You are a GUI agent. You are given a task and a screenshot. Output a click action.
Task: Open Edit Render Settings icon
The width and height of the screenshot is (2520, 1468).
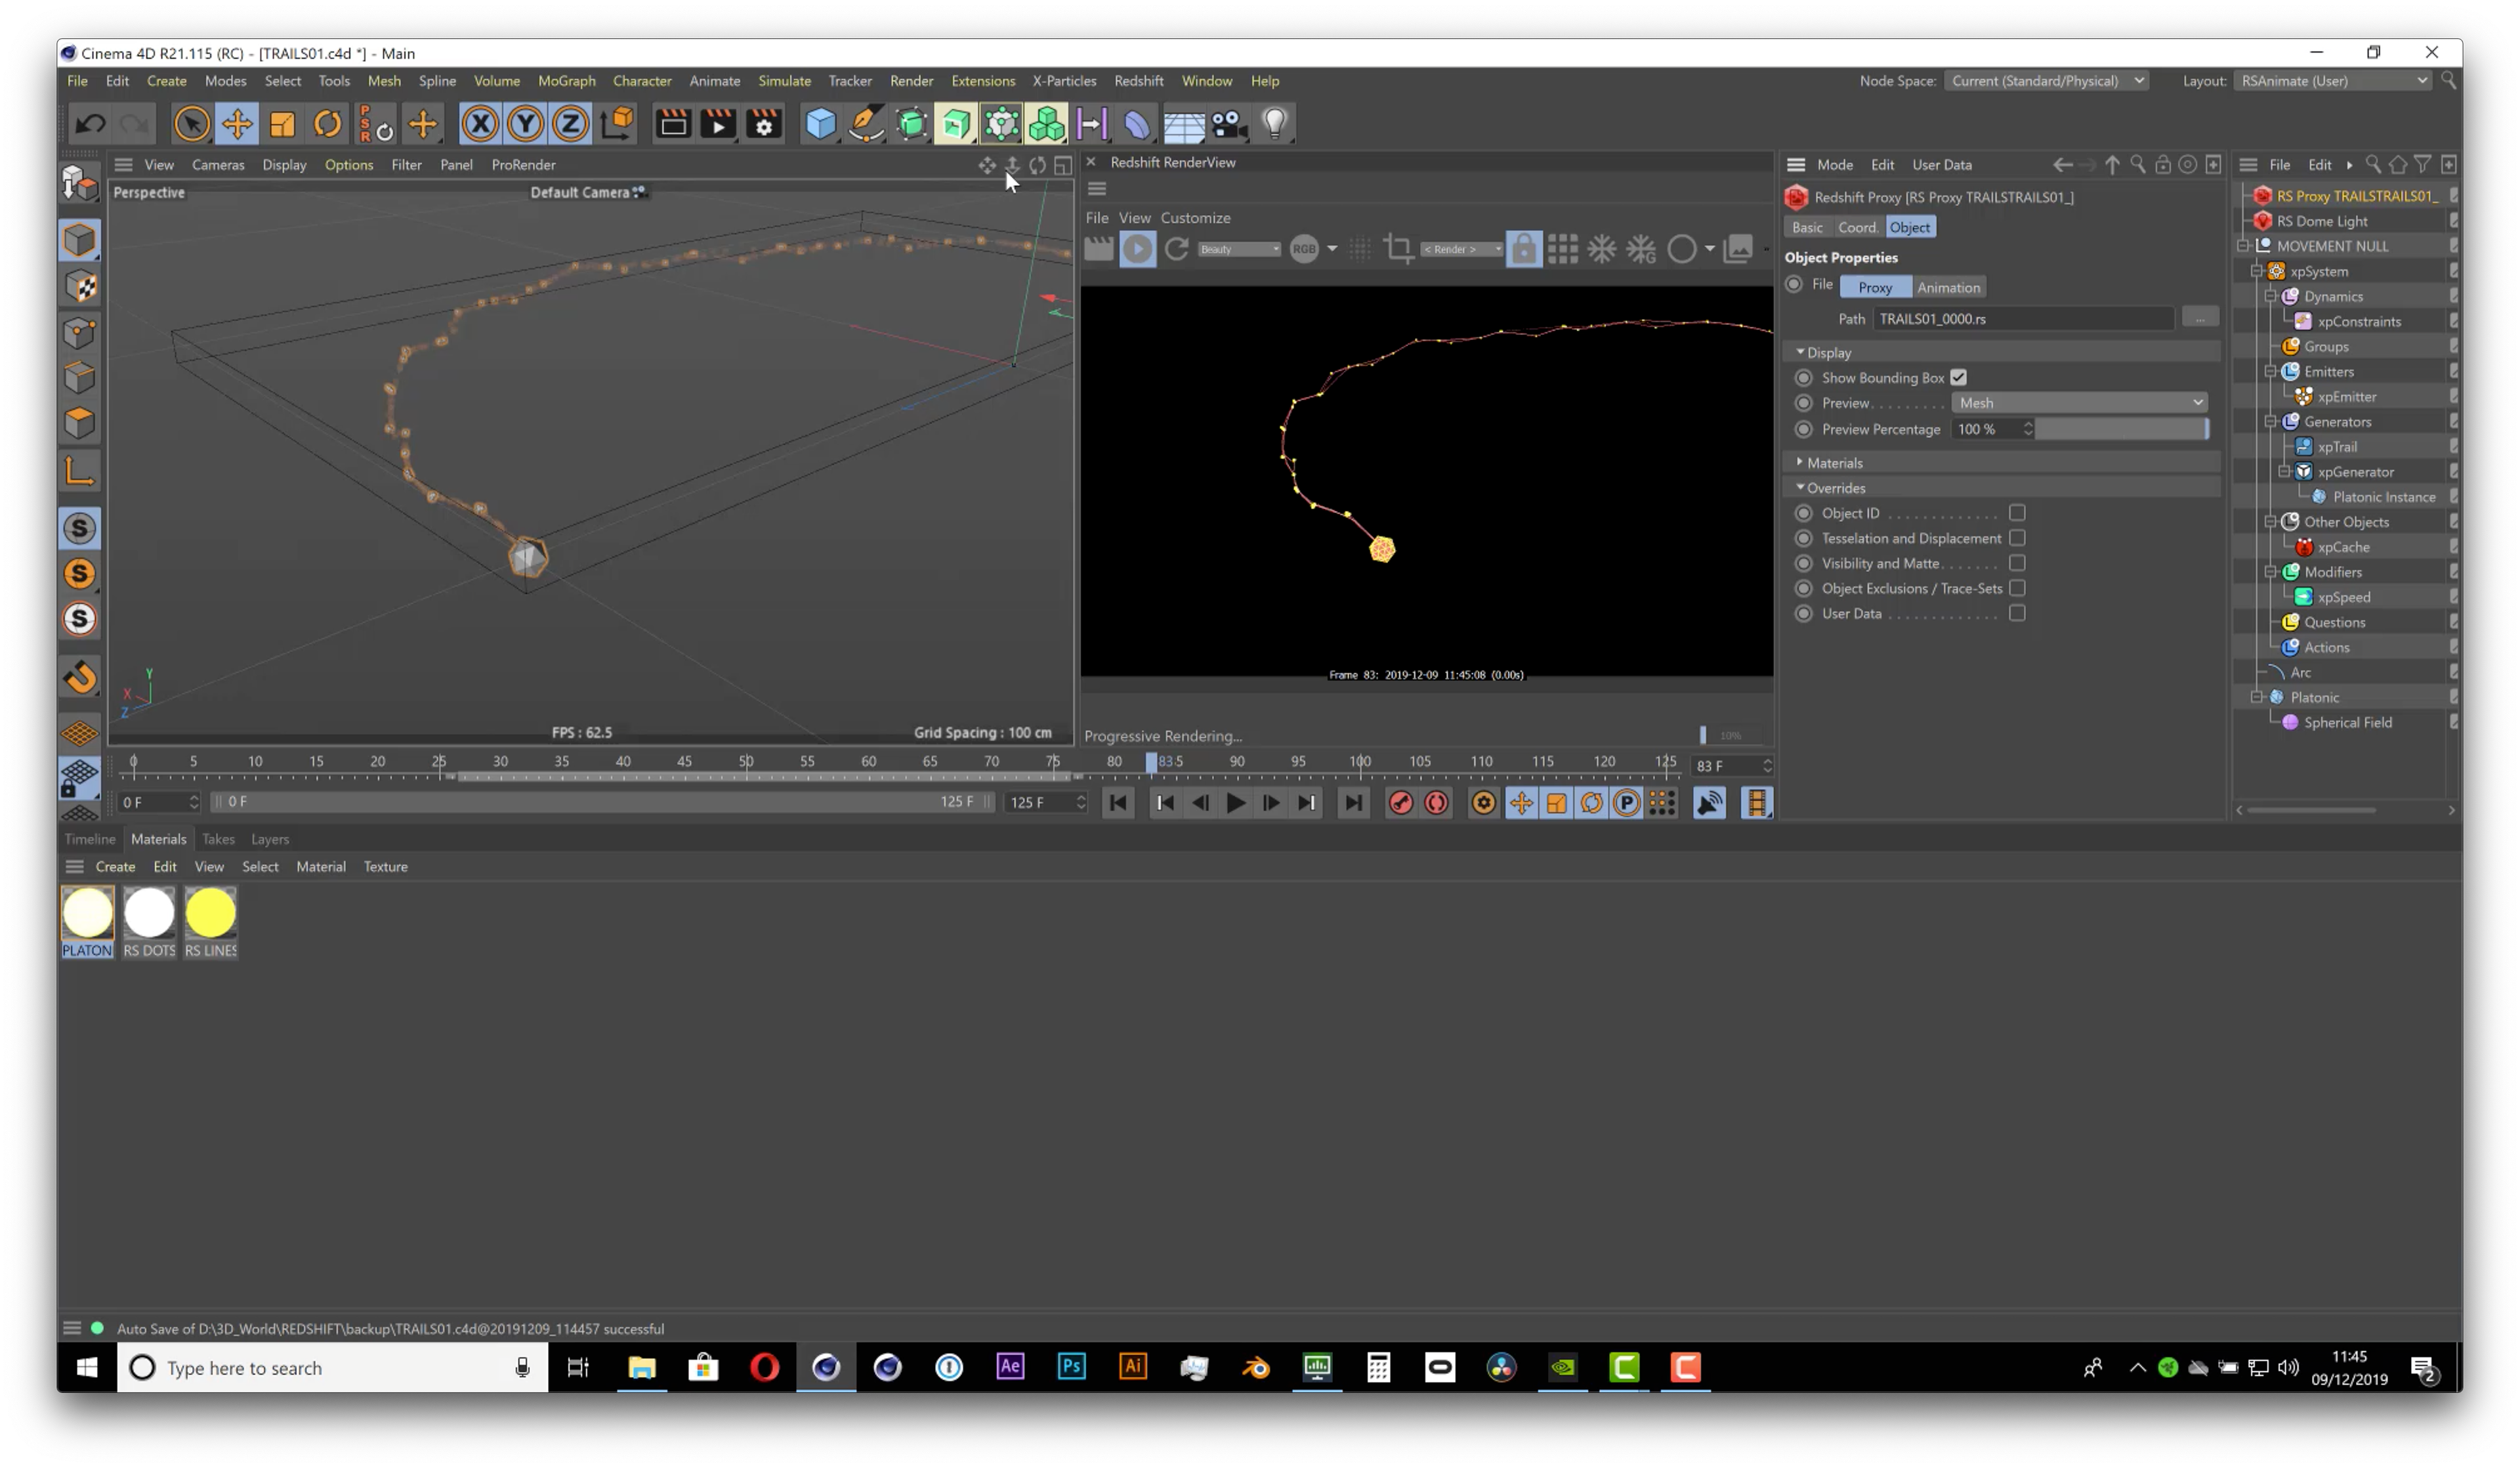click(764, 124)
